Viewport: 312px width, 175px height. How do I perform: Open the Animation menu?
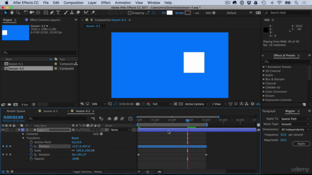123,3
